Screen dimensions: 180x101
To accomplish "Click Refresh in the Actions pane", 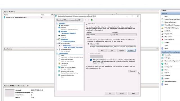I will pyautogui.click(x=167, y=42).
